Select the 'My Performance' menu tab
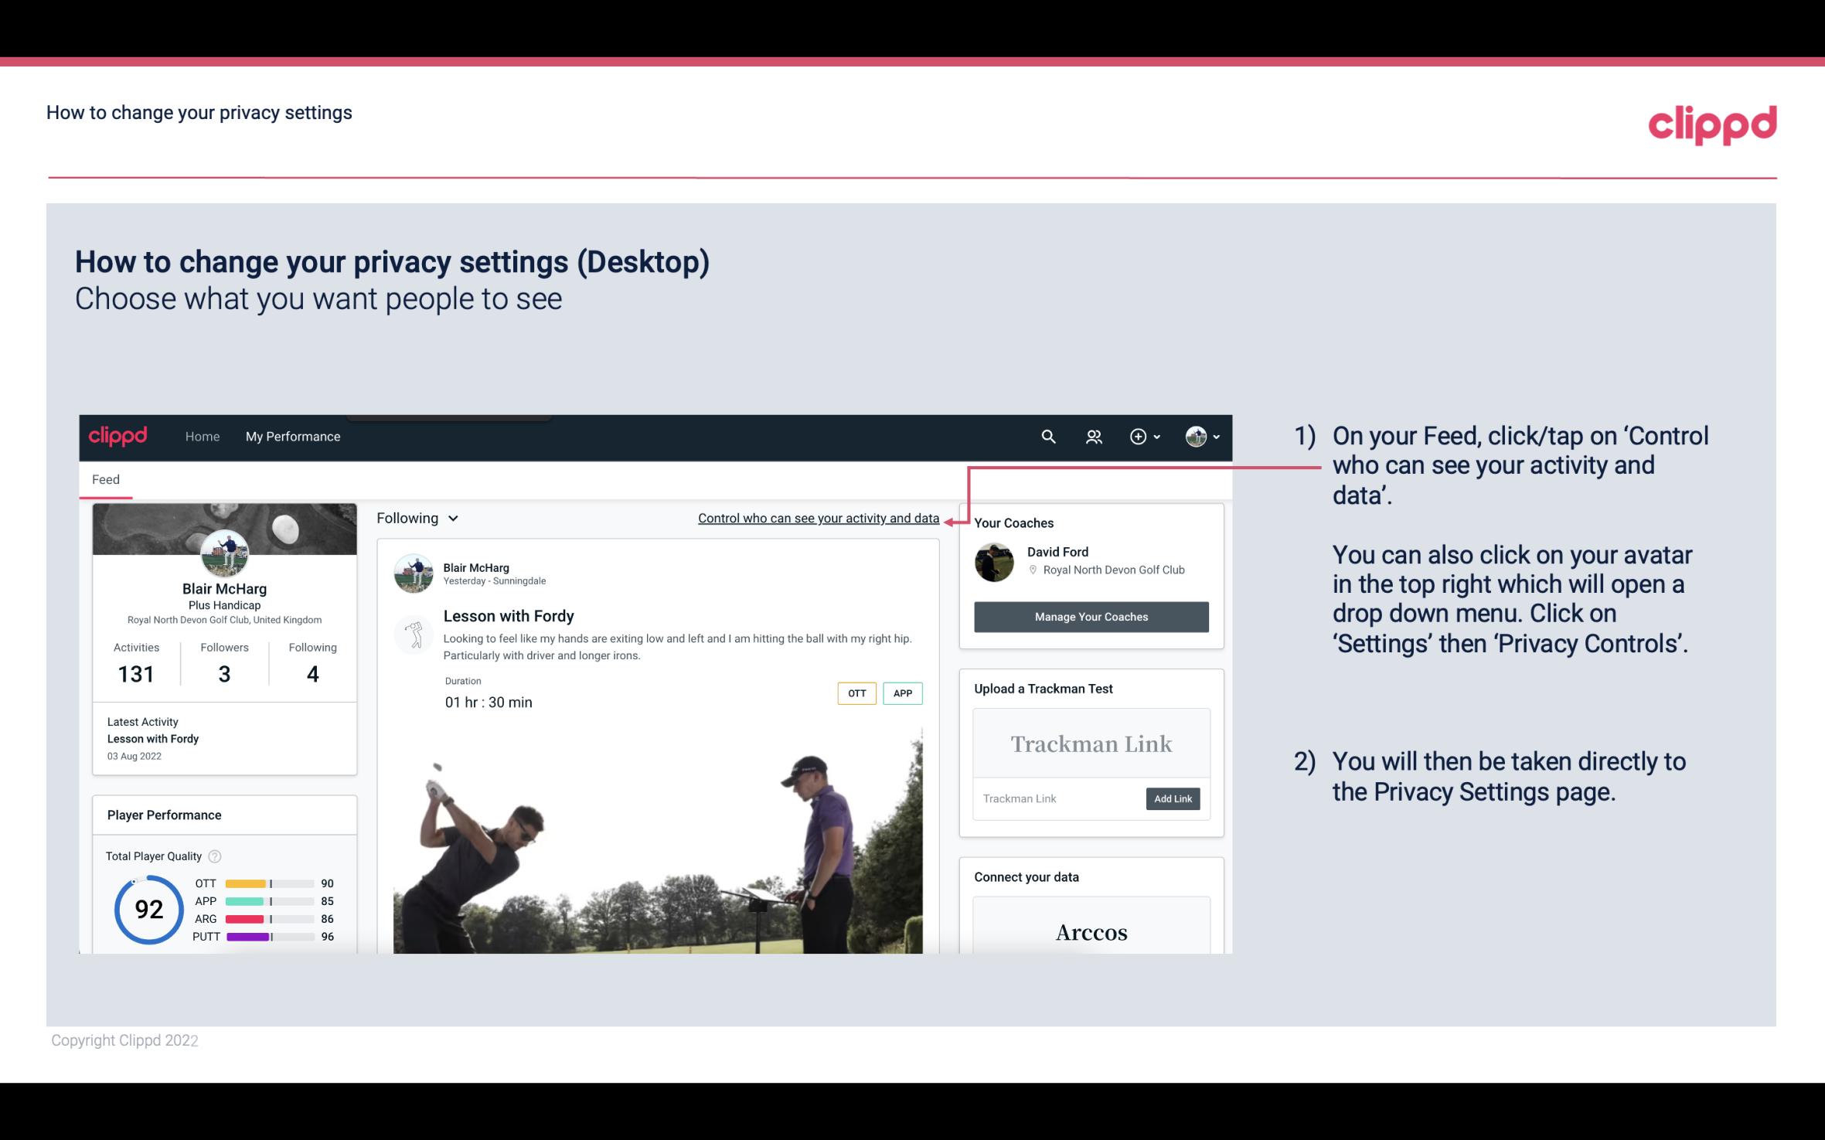 tap(291, 436)
